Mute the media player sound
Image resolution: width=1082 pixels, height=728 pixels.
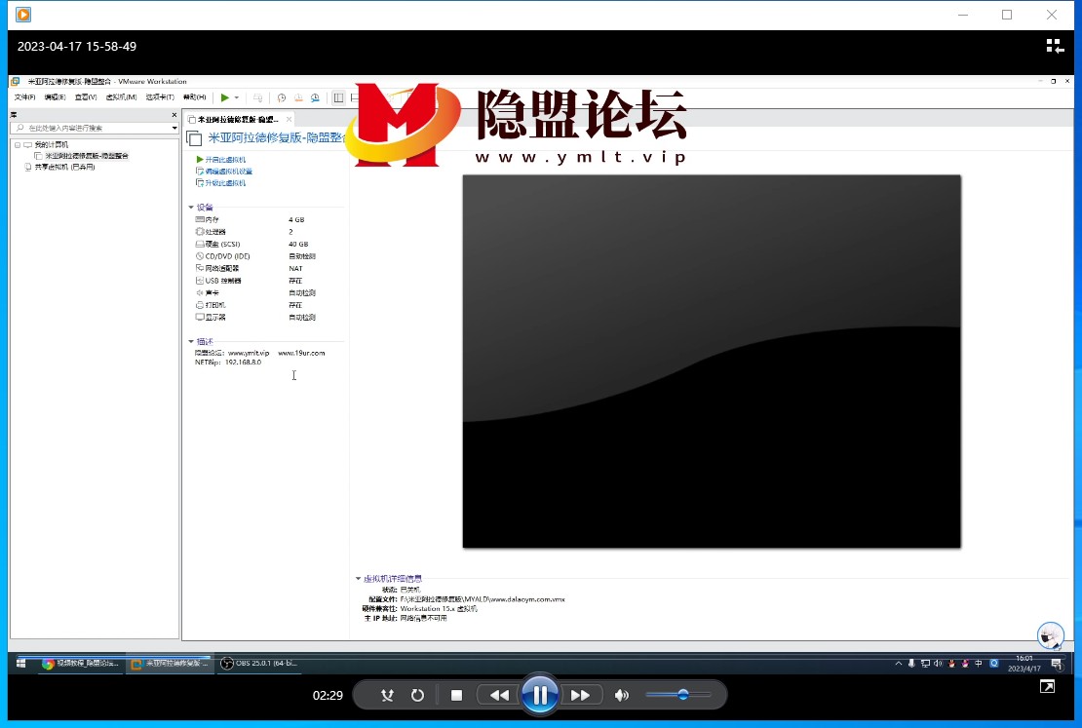[x=621, y=695]
